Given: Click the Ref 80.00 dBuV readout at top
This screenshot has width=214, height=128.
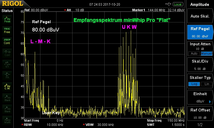Looking at the screenshot, I should coord(36,10).
